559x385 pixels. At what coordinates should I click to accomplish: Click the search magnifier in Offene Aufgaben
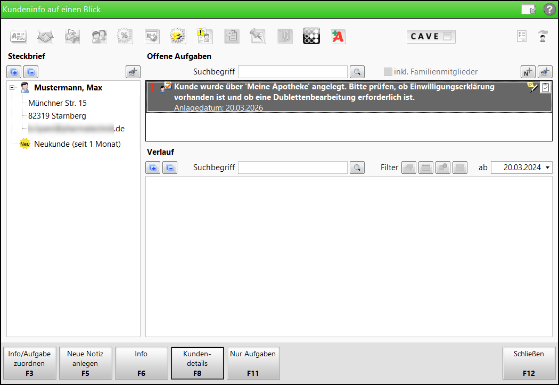[x=357, y=72]
